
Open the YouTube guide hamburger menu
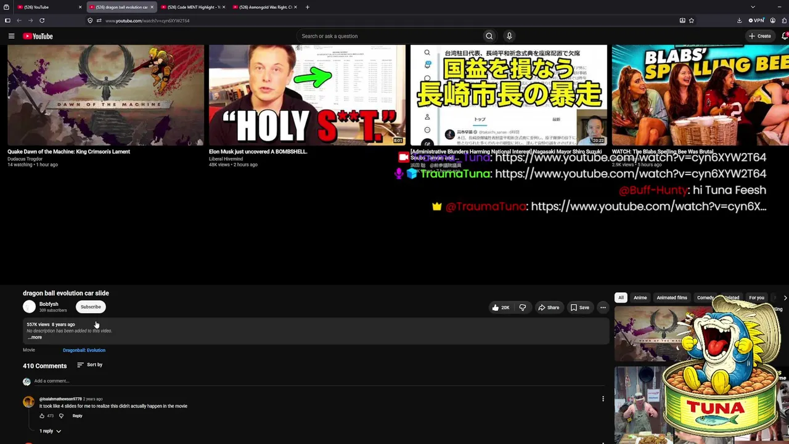(x=11, y=36)
